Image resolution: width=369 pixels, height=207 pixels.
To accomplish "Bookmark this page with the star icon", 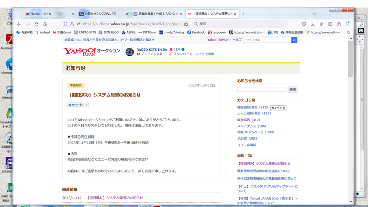I will tap(186, 24).
